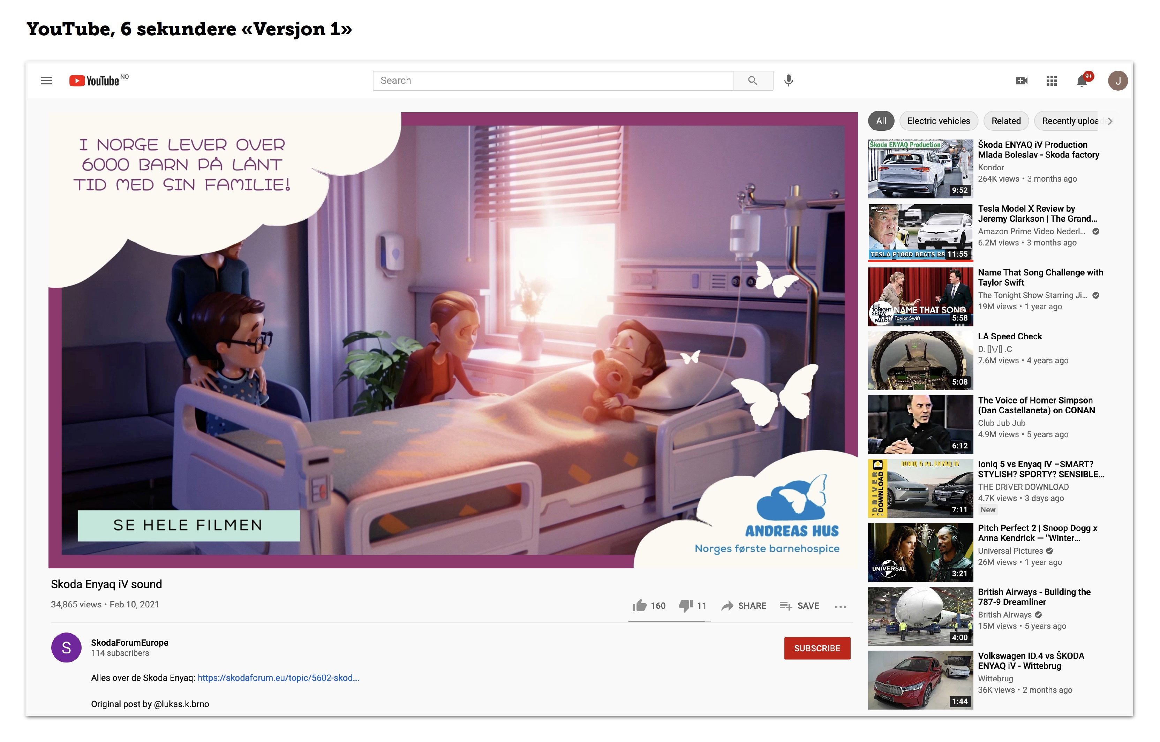Open the account avatar J

coord(1117,81)
